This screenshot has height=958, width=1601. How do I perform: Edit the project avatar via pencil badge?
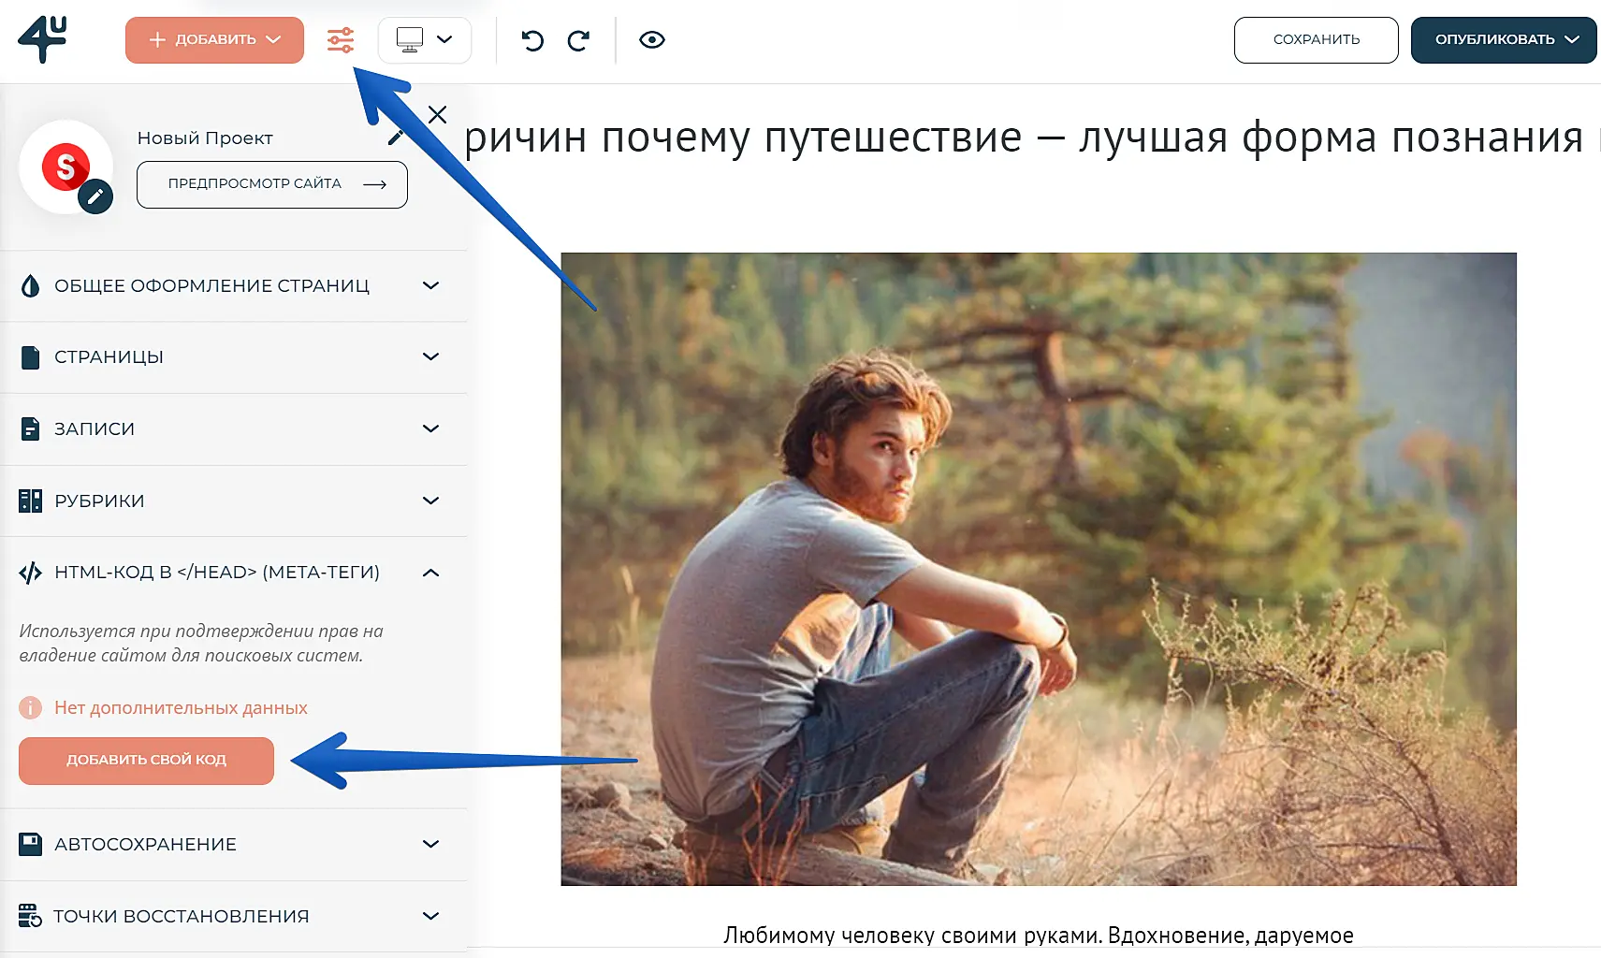coord(95,196)
